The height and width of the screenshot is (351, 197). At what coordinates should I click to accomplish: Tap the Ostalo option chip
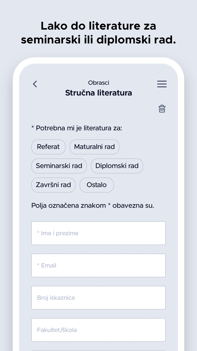tap(97, 185)
